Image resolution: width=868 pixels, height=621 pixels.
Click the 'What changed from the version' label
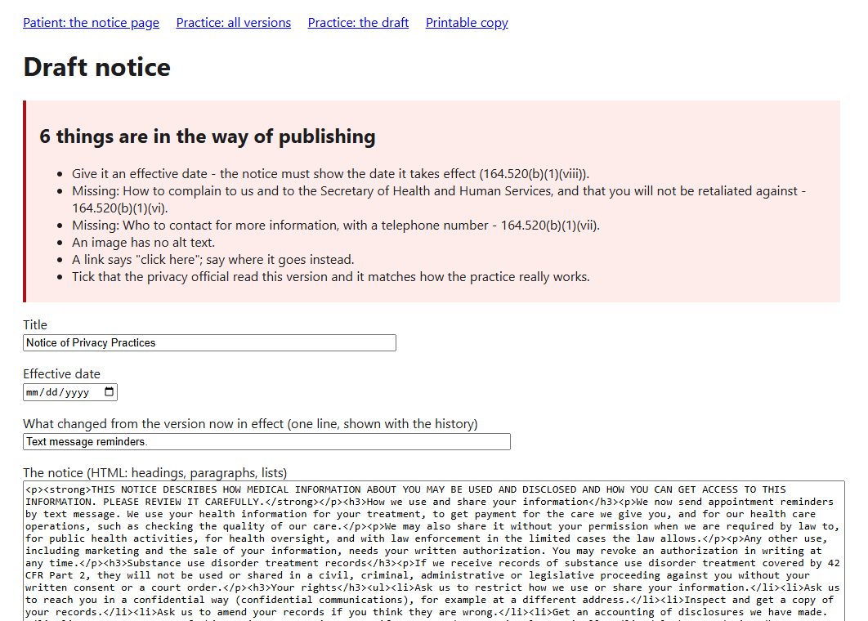click(x=250, y=424)
